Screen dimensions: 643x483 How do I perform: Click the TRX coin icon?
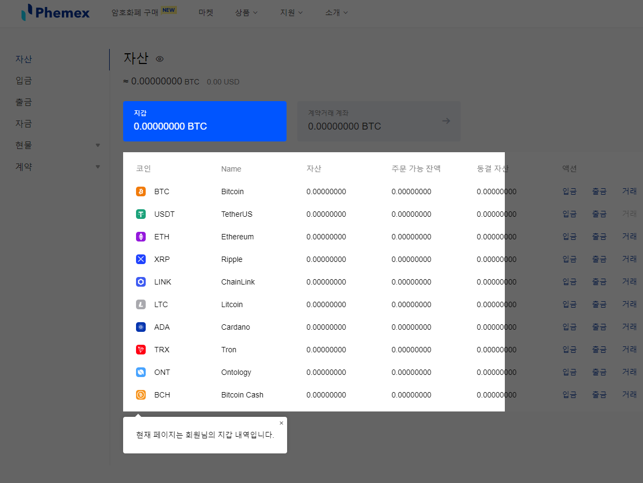point(141,350)
